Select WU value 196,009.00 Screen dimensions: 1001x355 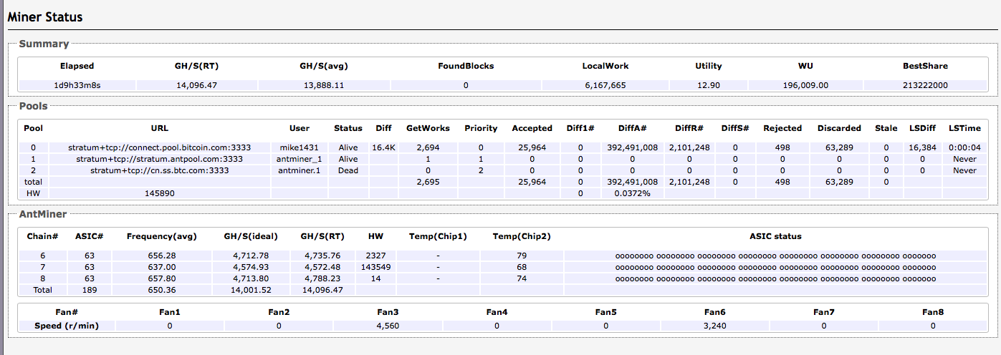click(x=805, y=85)
